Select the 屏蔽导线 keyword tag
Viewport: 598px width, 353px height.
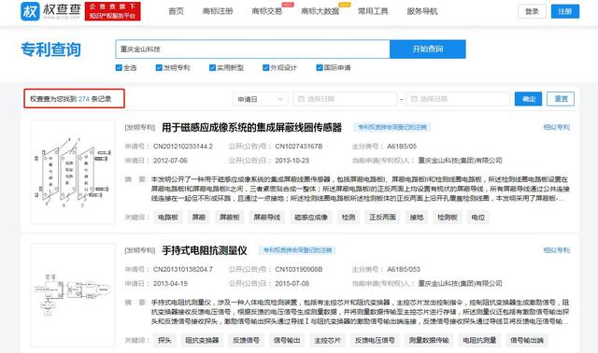tap(267, 218)
